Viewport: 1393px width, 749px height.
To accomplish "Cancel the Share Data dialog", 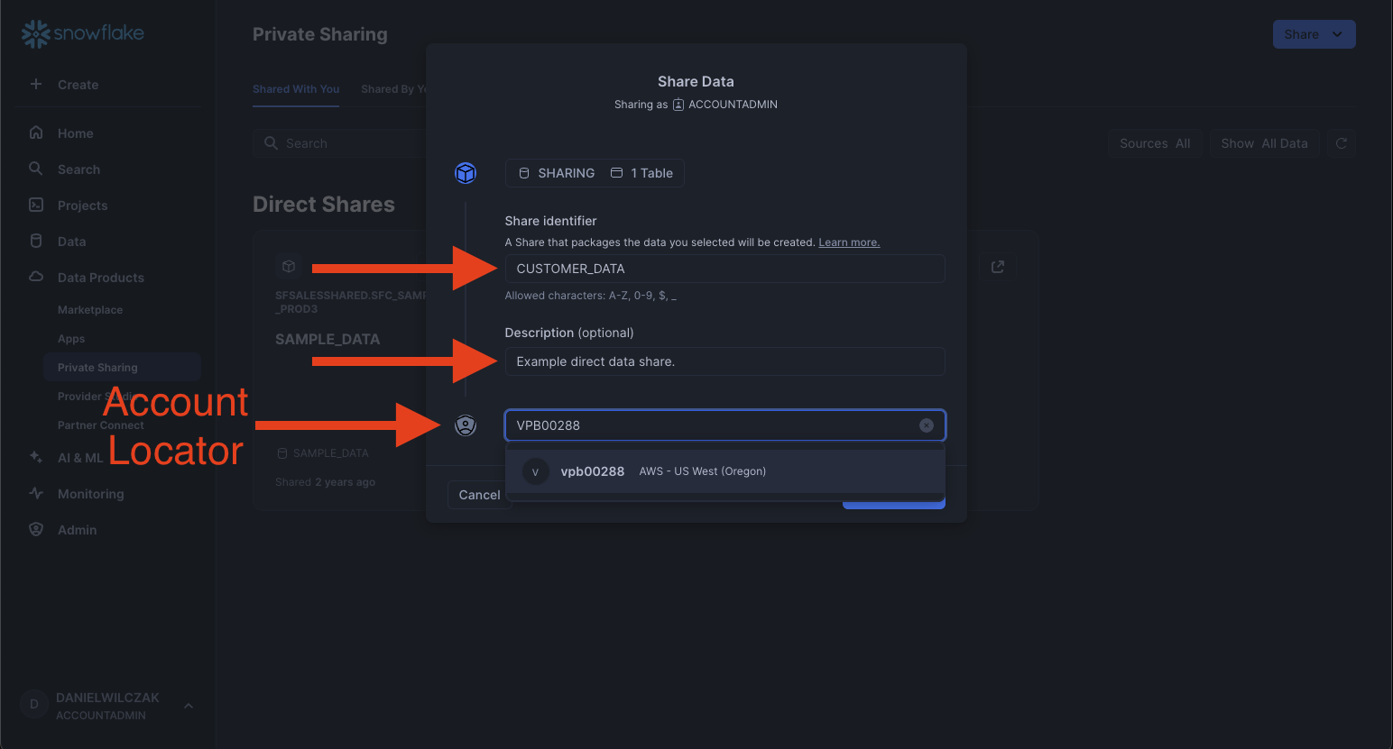I will (479, 495).
